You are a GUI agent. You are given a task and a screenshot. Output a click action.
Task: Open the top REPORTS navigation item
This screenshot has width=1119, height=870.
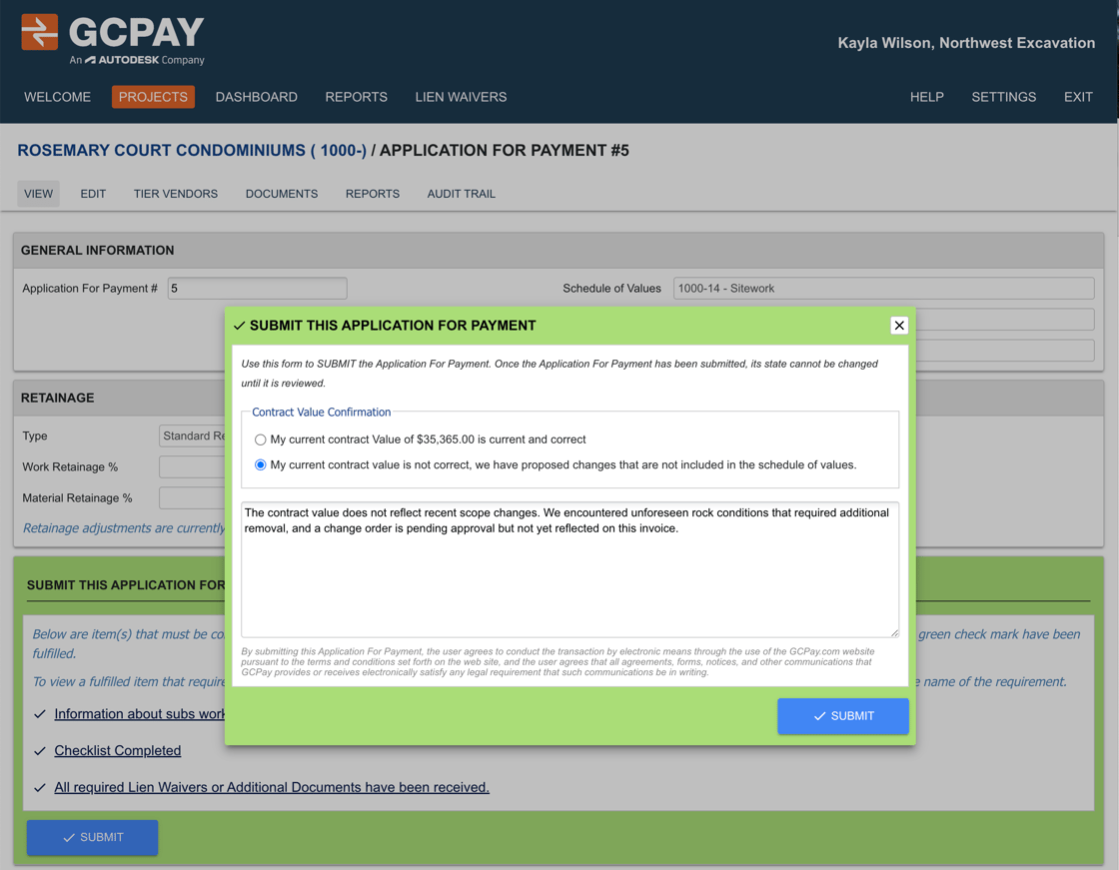coord(356,97)
